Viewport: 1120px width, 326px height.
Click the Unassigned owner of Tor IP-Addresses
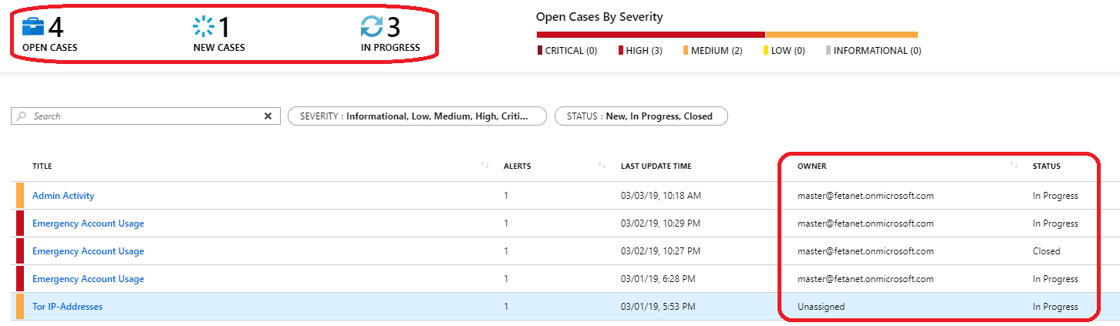(x=821, y=307)
